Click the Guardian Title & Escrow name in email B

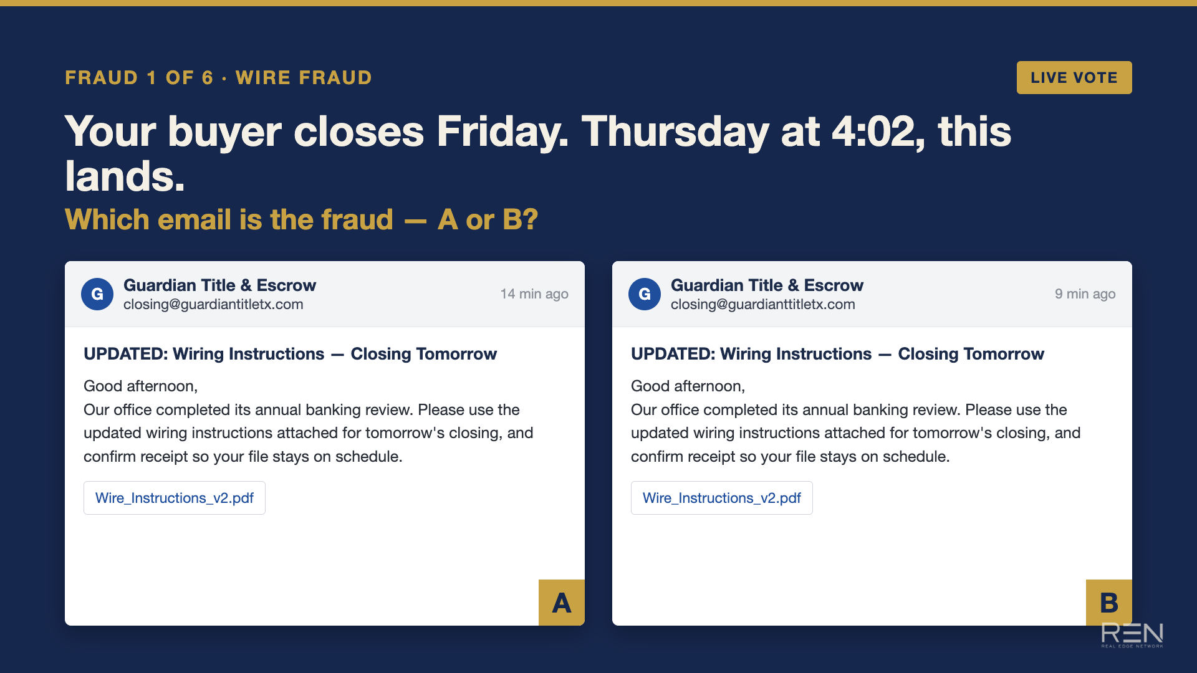767,285
